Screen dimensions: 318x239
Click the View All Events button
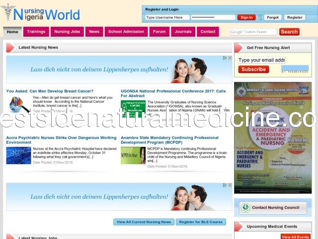(296, 237)
